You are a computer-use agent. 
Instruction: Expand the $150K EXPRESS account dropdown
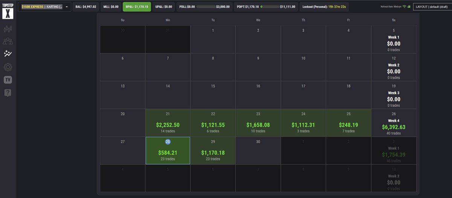pos(44,7)
